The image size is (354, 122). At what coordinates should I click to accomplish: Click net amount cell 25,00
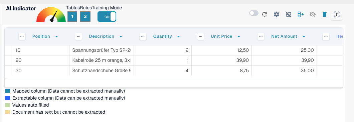pyautogui.click(x=284, y=50)
